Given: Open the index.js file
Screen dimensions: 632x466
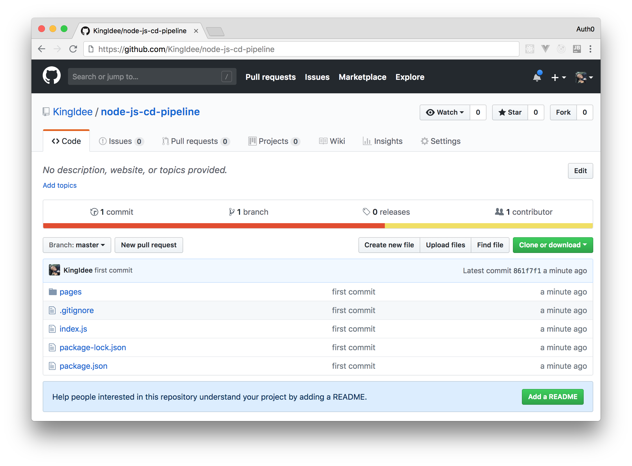Looking at the screenshot, I should pos(73,329).
